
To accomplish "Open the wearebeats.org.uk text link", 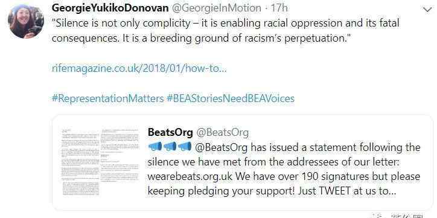I will [x=186, y=177].
